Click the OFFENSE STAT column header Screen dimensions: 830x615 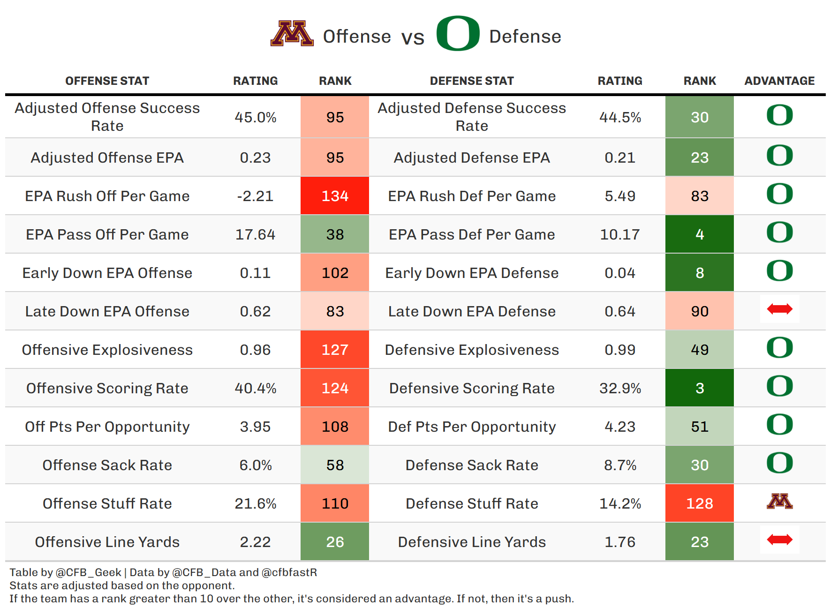pyautogui.click(x=107, y=81)
